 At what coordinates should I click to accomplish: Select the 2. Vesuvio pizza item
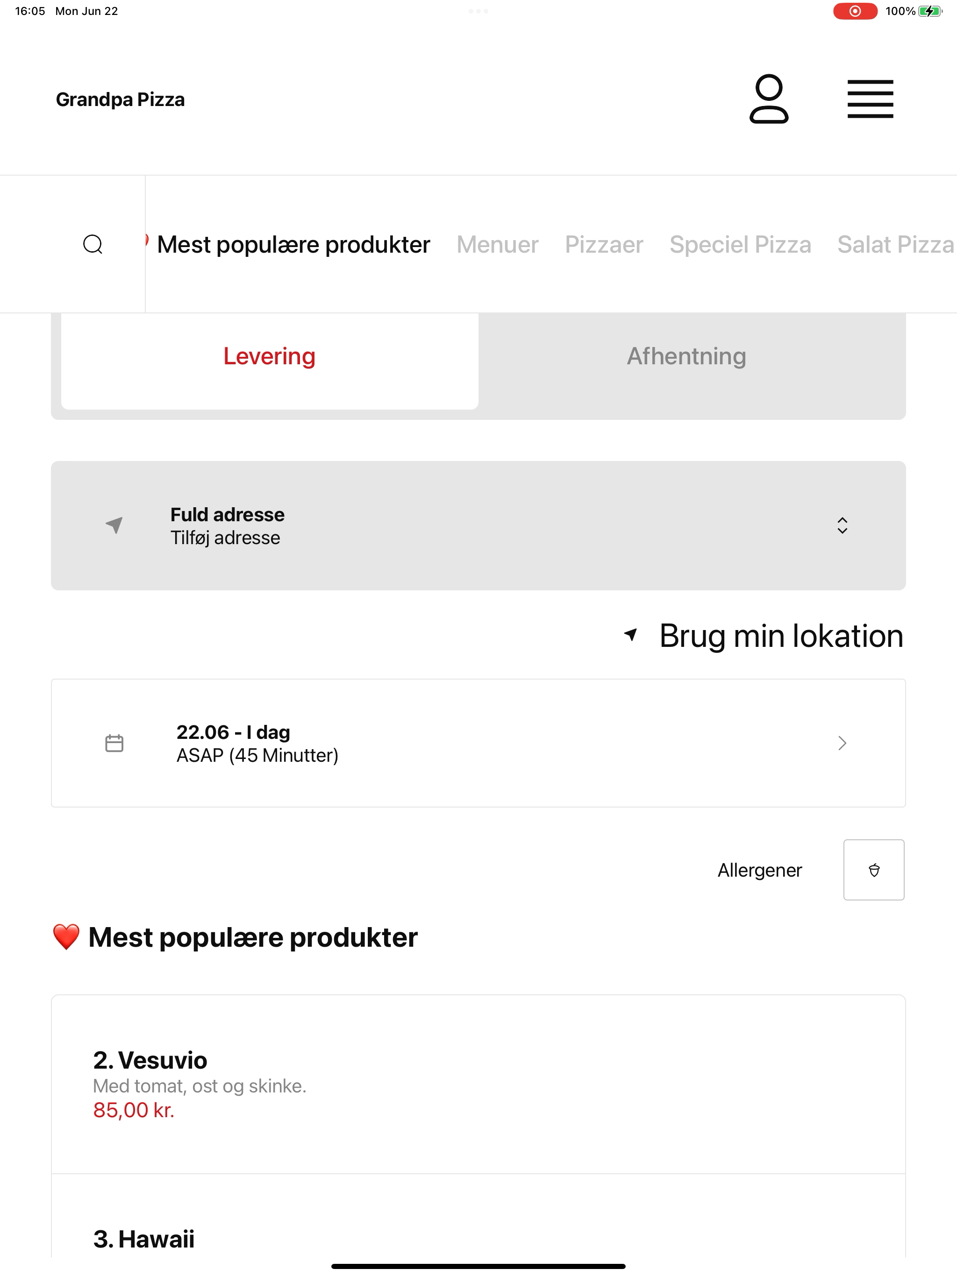pyautogui.click(x=478, y=1084)
